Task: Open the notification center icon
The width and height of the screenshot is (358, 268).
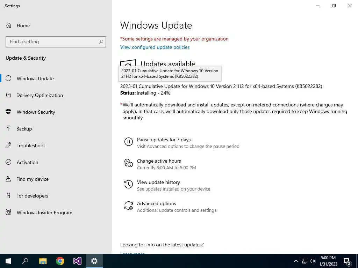Action: click(347, 262)
